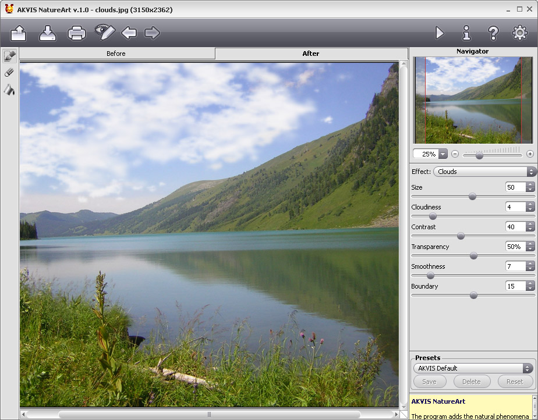
Task: Click the Navigator zoom slider handle
Action: pos(479,156)
